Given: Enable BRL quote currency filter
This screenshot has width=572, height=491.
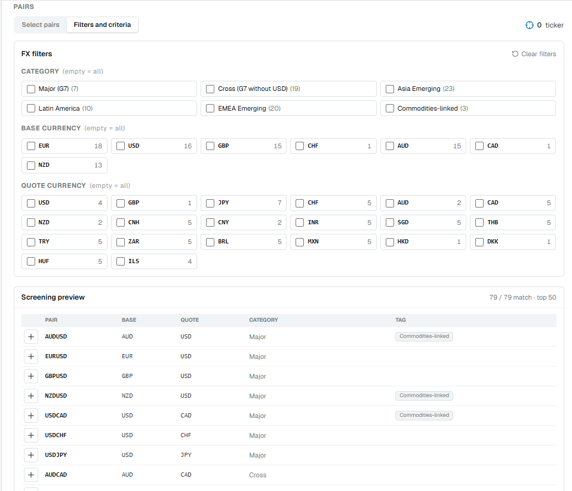Looking at the screenshot, I should 210,242.
